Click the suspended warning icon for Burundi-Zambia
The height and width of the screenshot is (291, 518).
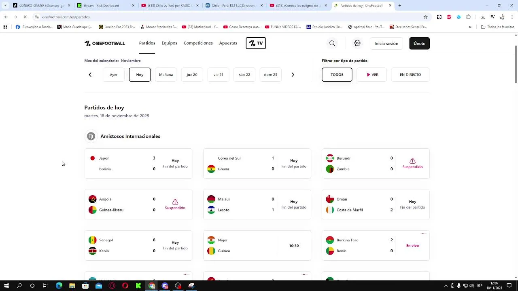412,161
